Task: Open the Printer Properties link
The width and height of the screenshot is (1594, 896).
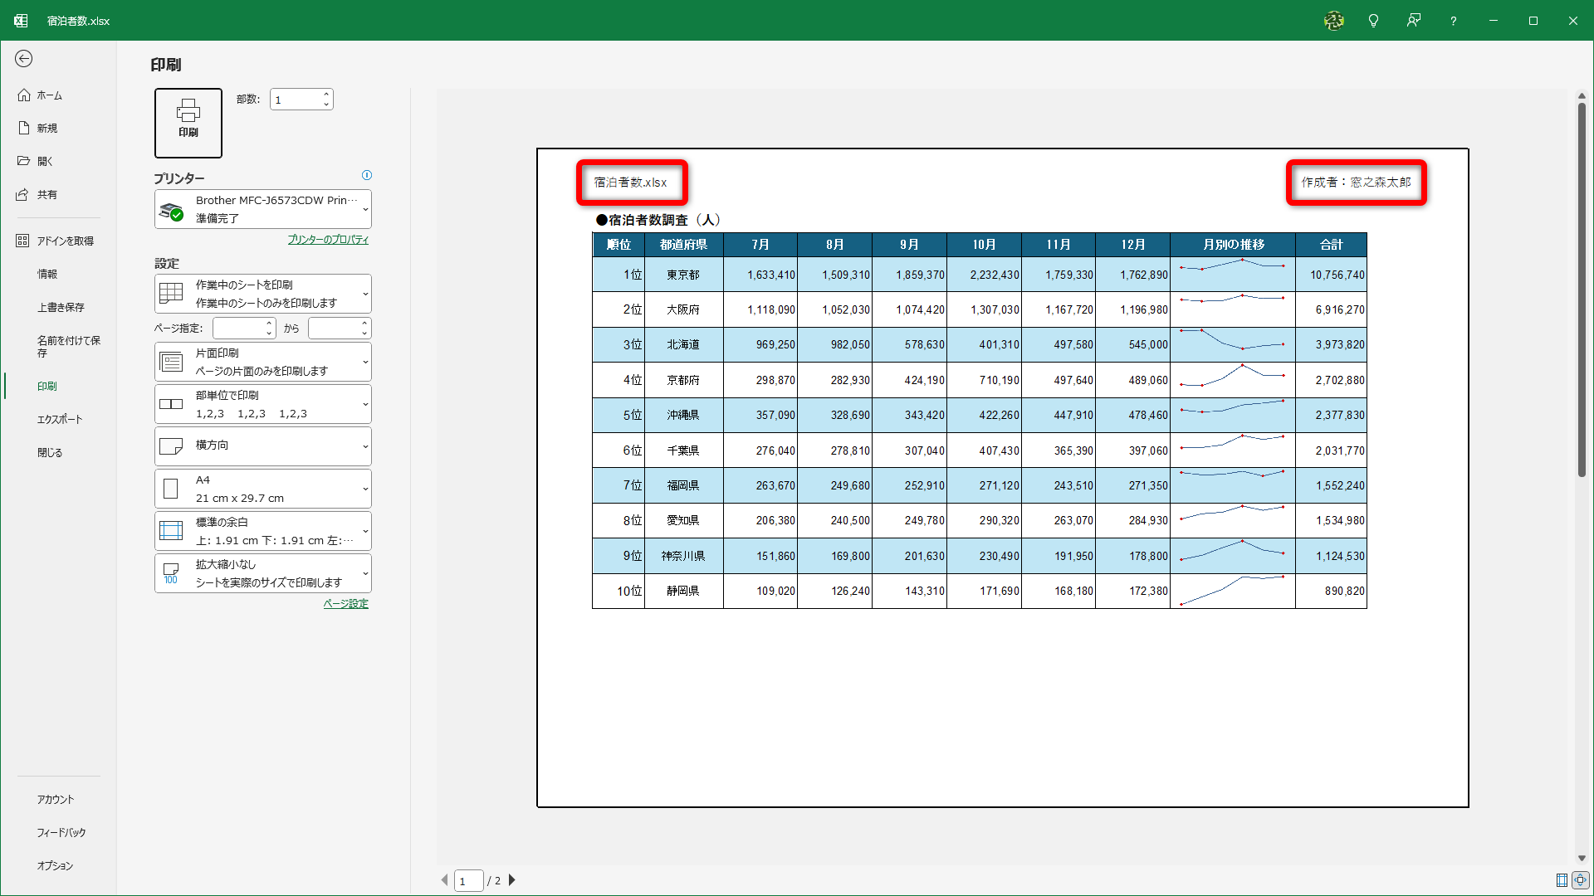Action: (328, 240)
